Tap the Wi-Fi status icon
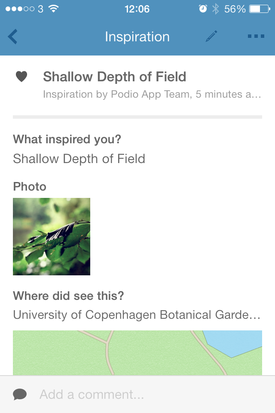The image size is (275, 413). (x=54, y=9)
